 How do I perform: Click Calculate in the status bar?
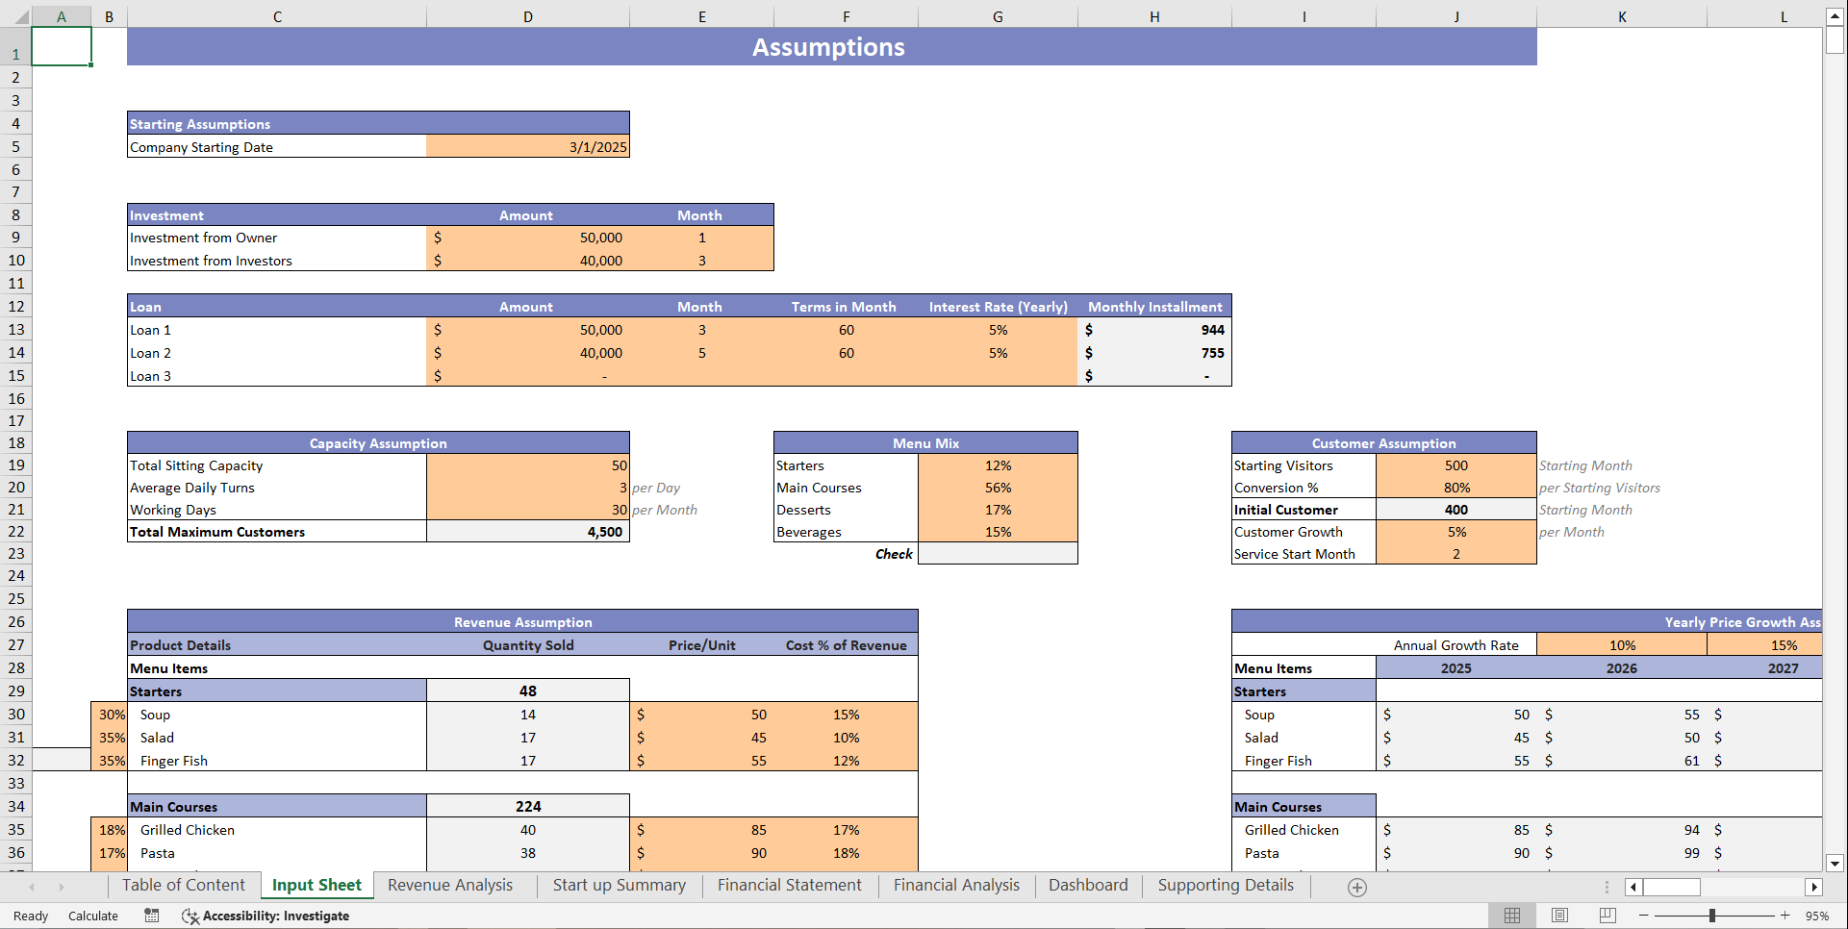click(x=92, y=916)
